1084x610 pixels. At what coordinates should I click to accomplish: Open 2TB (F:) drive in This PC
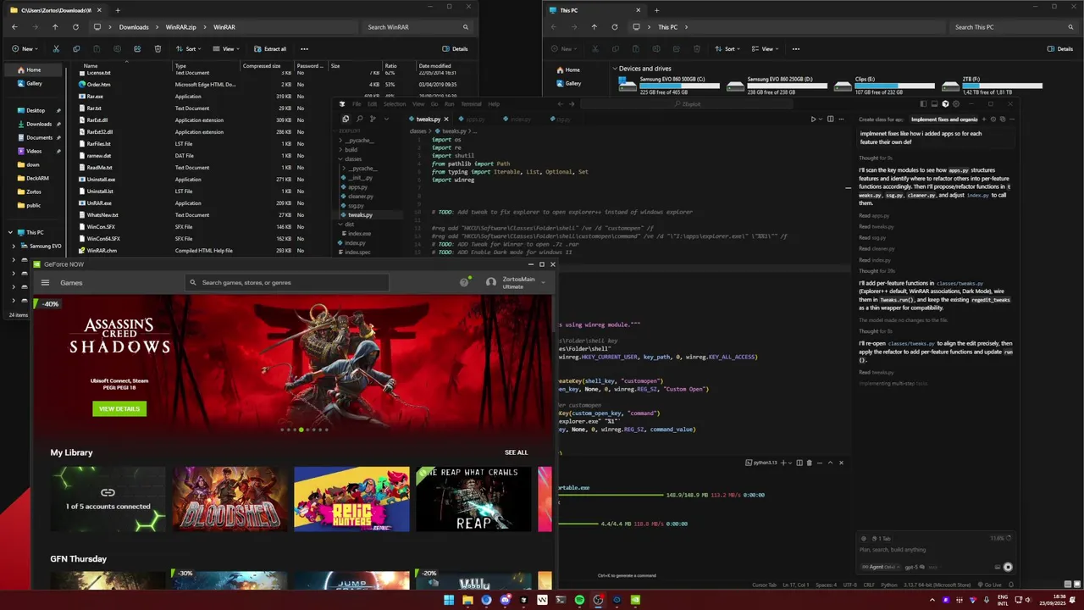tap(991, 85)
